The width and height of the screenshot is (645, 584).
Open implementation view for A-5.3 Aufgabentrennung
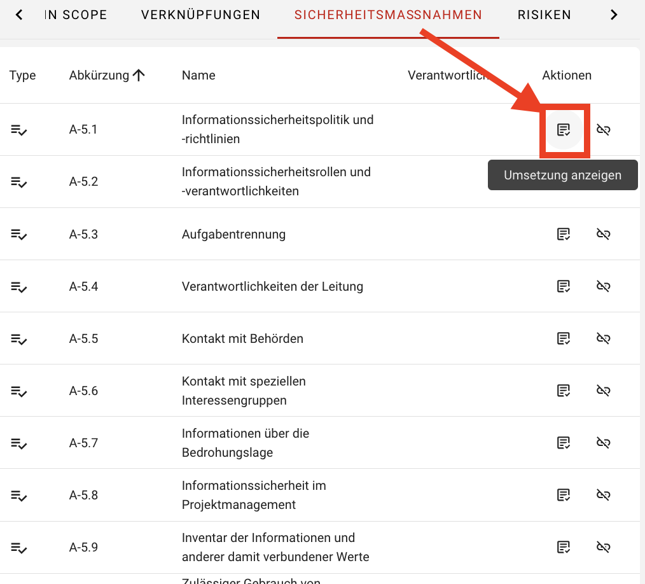click(563, 234)
